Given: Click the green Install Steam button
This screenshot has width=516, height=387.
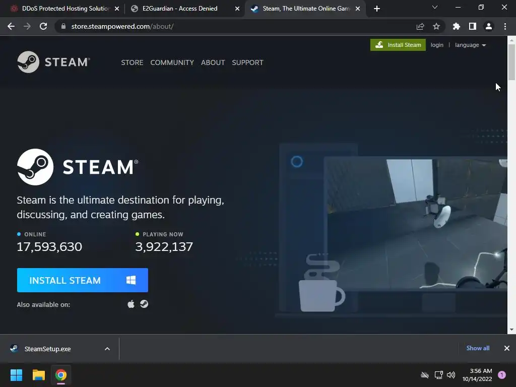Looking at the screenshot, I should tap(398, 45).
